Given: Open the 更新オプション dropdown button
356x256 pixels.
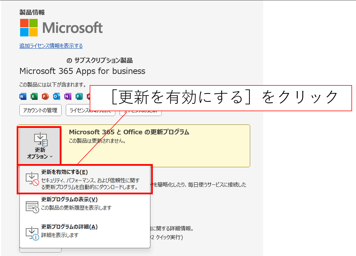Looking at the screenshot, I should [x=40, y=146].
